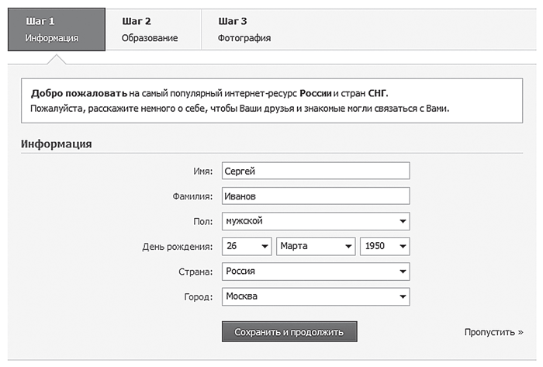Click the arrow icon of Пол selector
This screenshot has width=543, height=367.
[x=403, y=221]
